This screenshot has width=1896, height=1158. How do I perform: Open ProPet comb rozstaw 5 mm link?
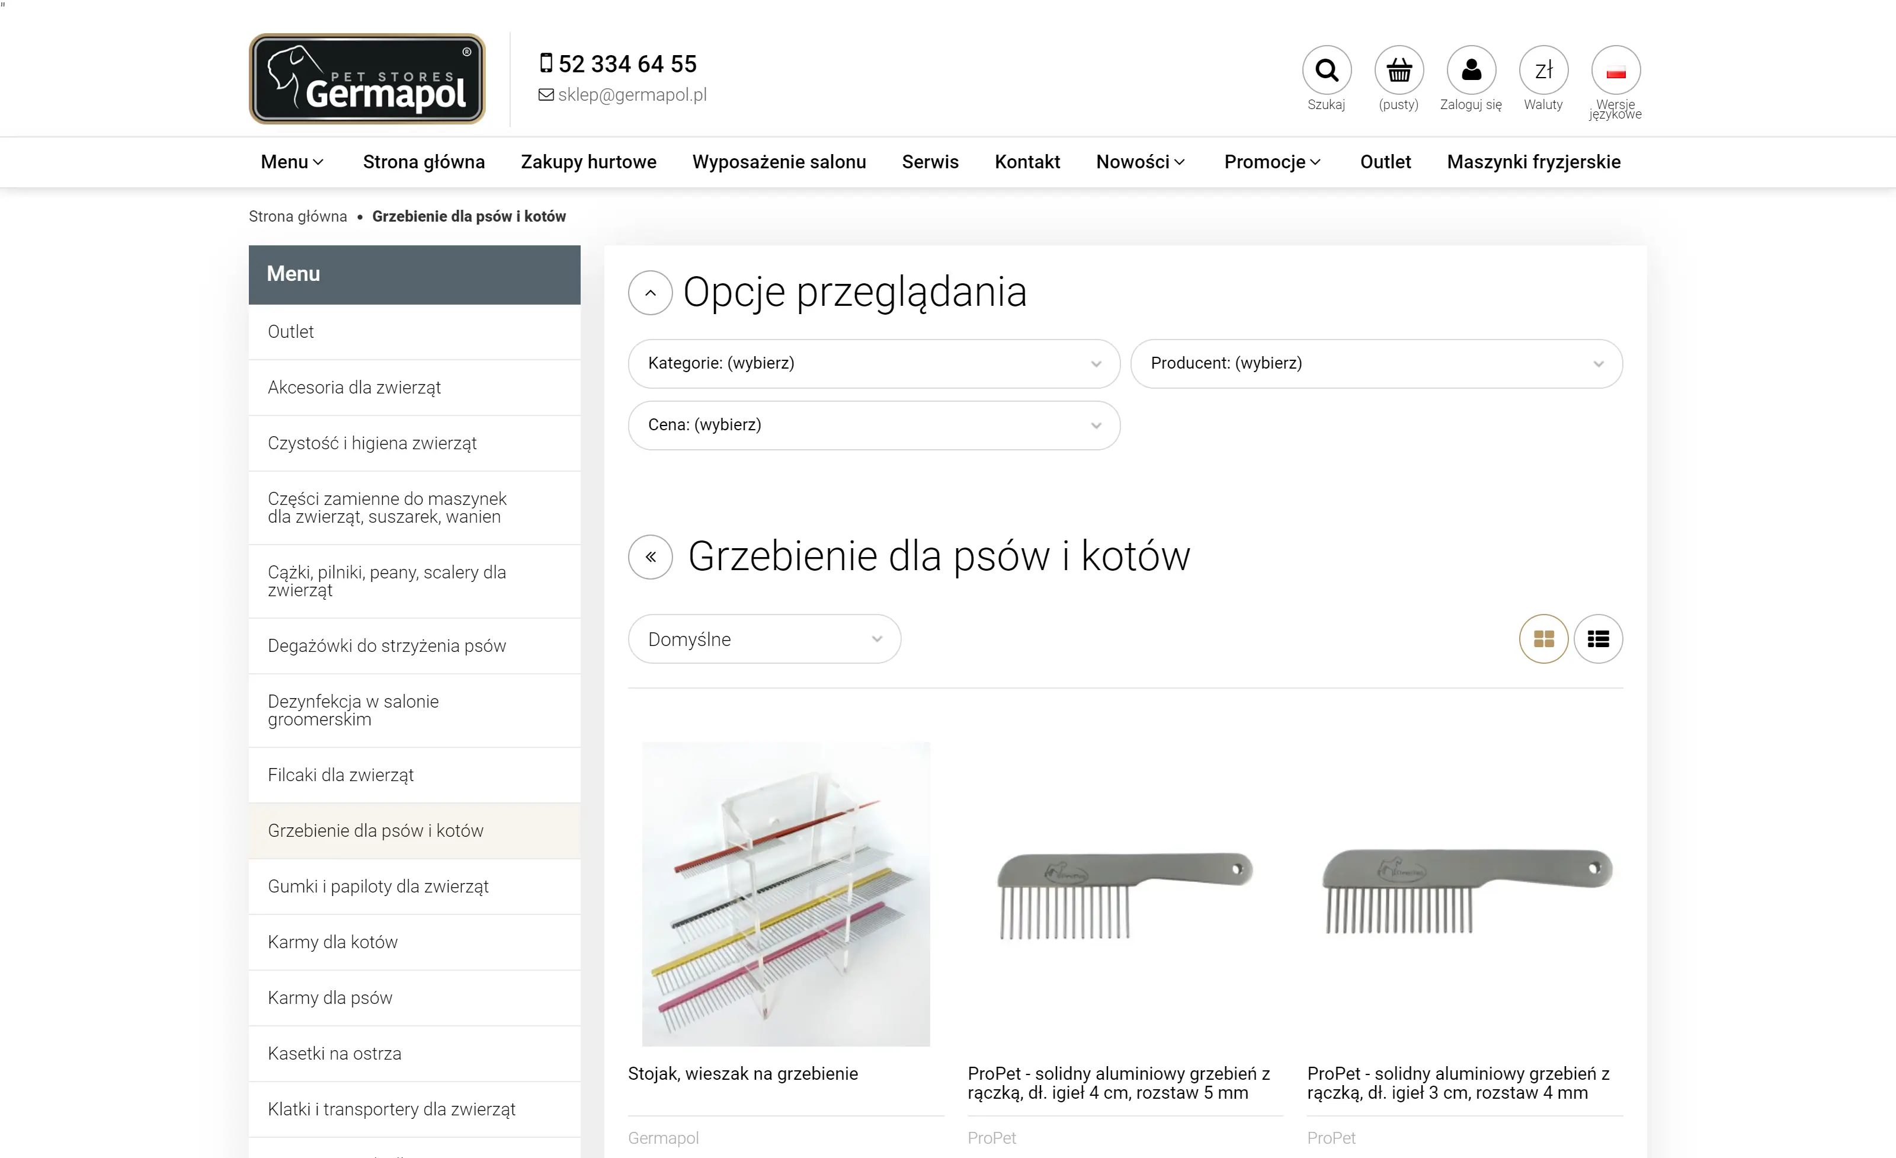(1119, 1083)
